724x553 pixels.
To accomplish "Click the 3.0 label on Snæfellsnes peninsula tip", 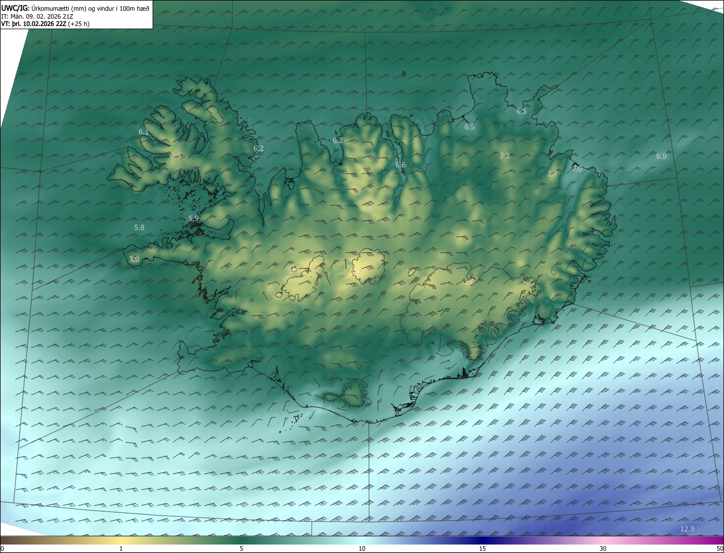I will pyautogui.click(x=134, y=259).
